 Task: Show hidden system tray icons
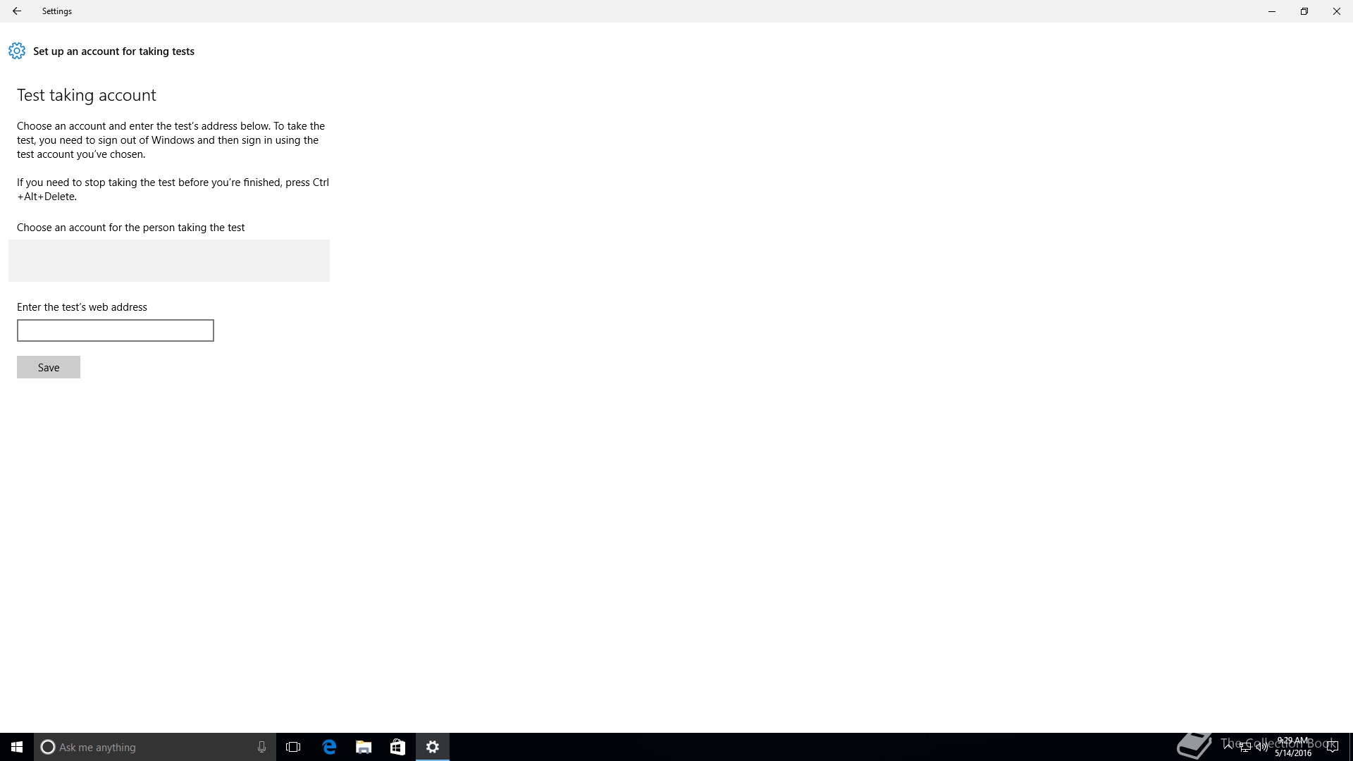[x=1228, y=746]
